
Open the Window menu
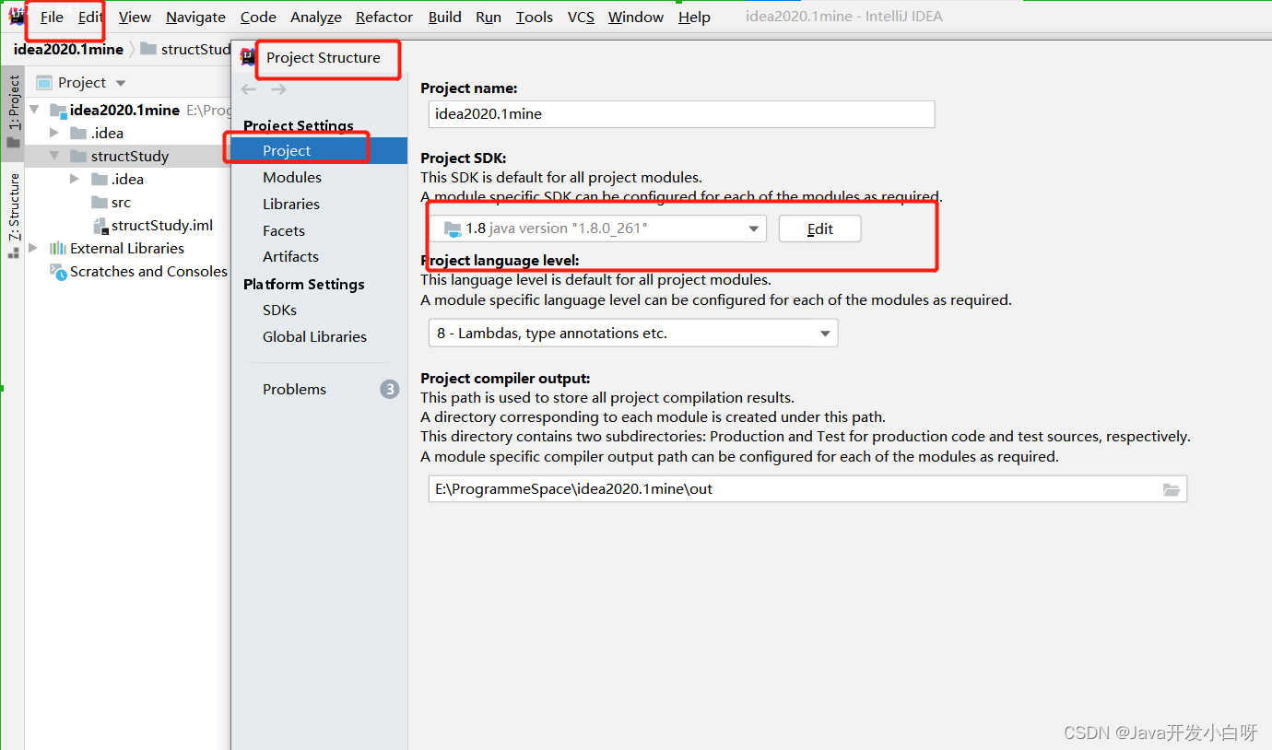(636, 17)
